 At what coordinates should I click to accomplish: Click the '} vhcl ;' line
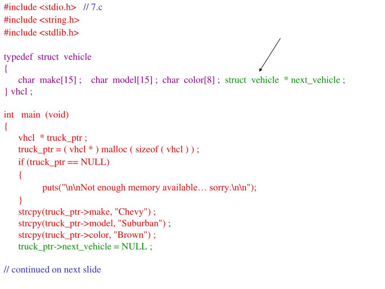18,92
